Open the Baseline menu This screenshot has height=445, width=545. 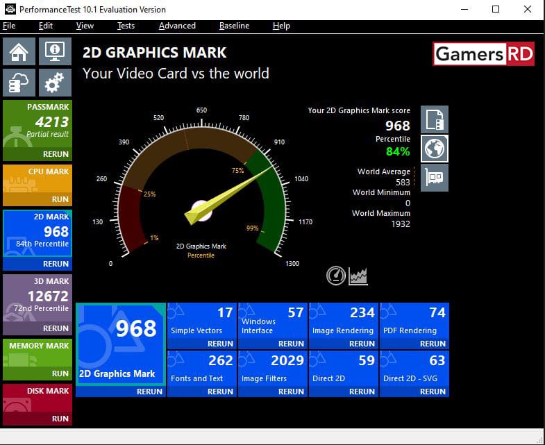click(234, 26)
